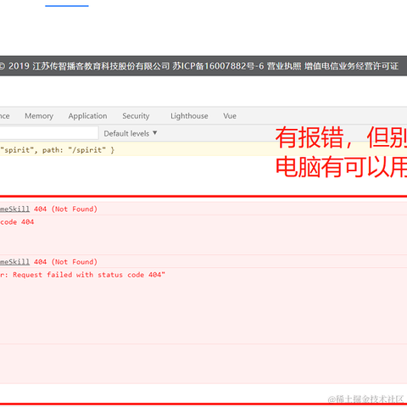Expand the Default levels dropdown
This screenshot has width=407, height=407.
(131, 133)
